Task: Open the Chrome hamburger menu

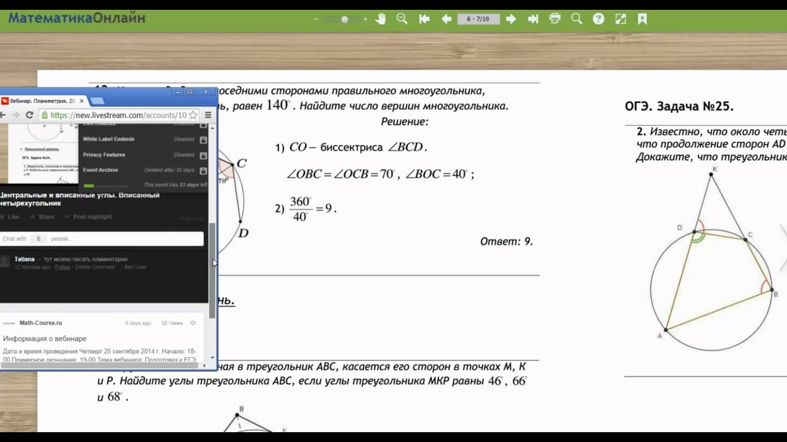Action: 208,115
